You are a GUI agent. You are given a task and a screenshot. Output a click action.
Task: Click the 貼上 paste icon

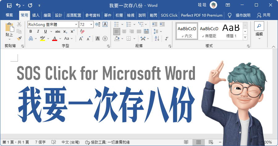[x=9, y=27]
